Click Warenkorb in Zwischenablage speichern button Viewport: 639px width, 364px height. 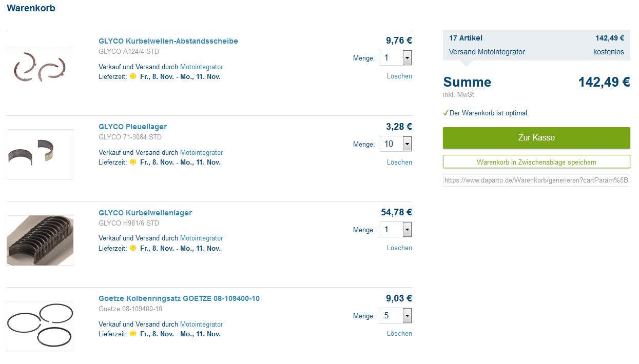coord(536,162)
